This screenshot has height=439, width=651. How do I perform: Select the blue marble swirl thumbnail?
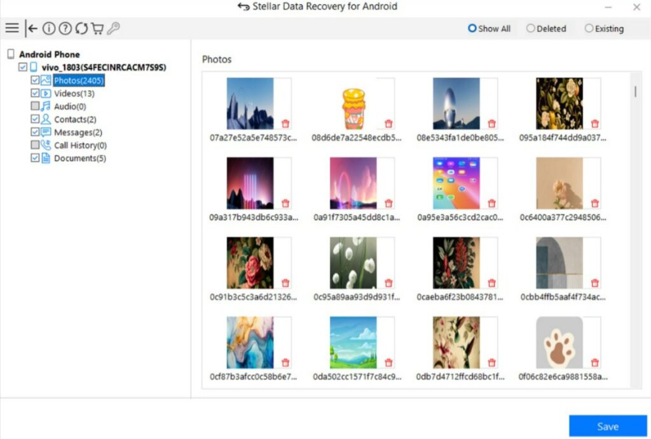(x=250, y=343)
